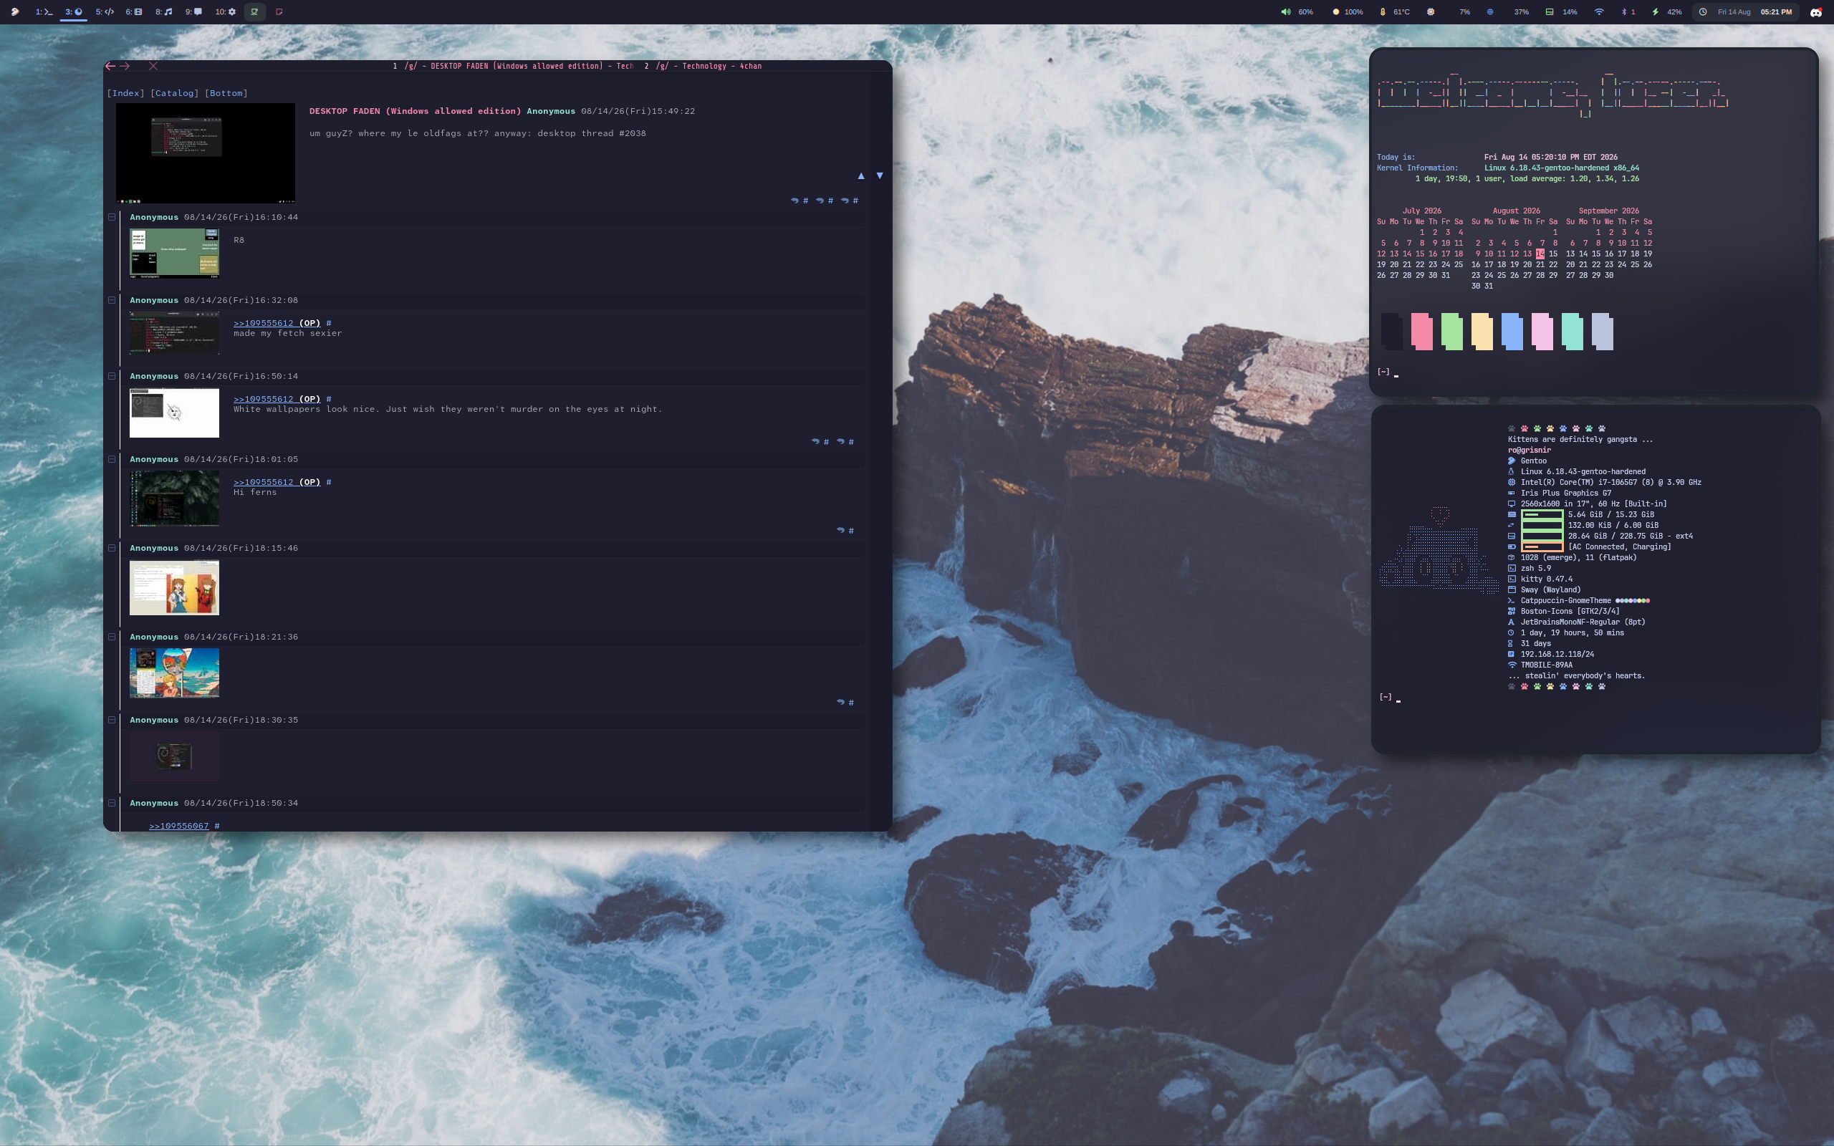The image size is (1834, 1146).
Task: Switch to workspace 6 media
Action: click(134, 12)
